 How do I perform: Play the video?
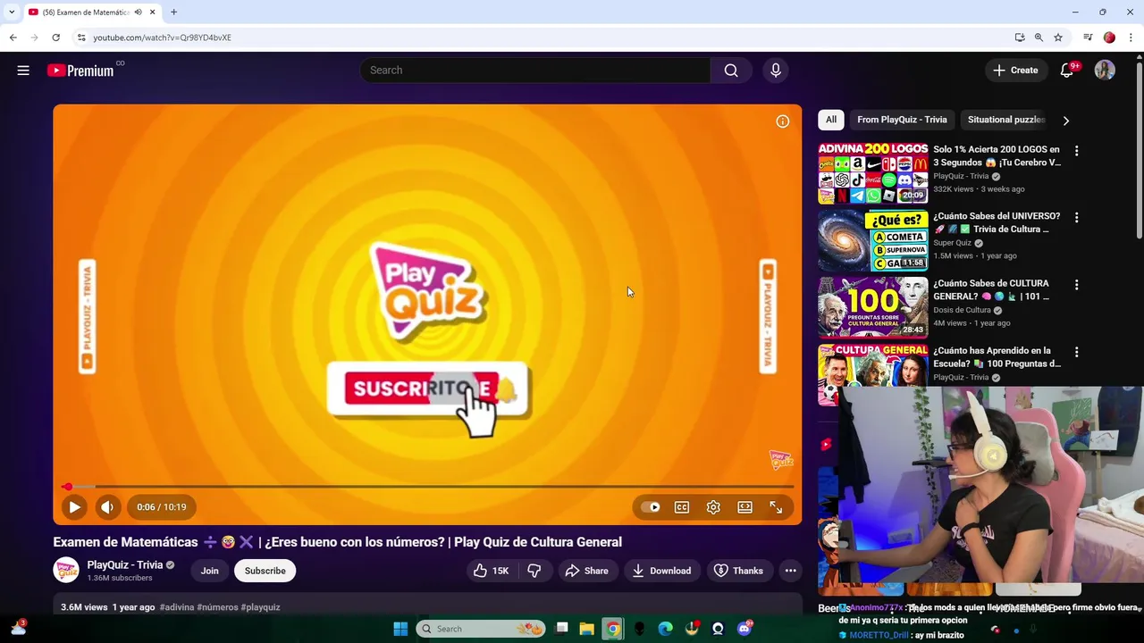click(x=75, y=507)
